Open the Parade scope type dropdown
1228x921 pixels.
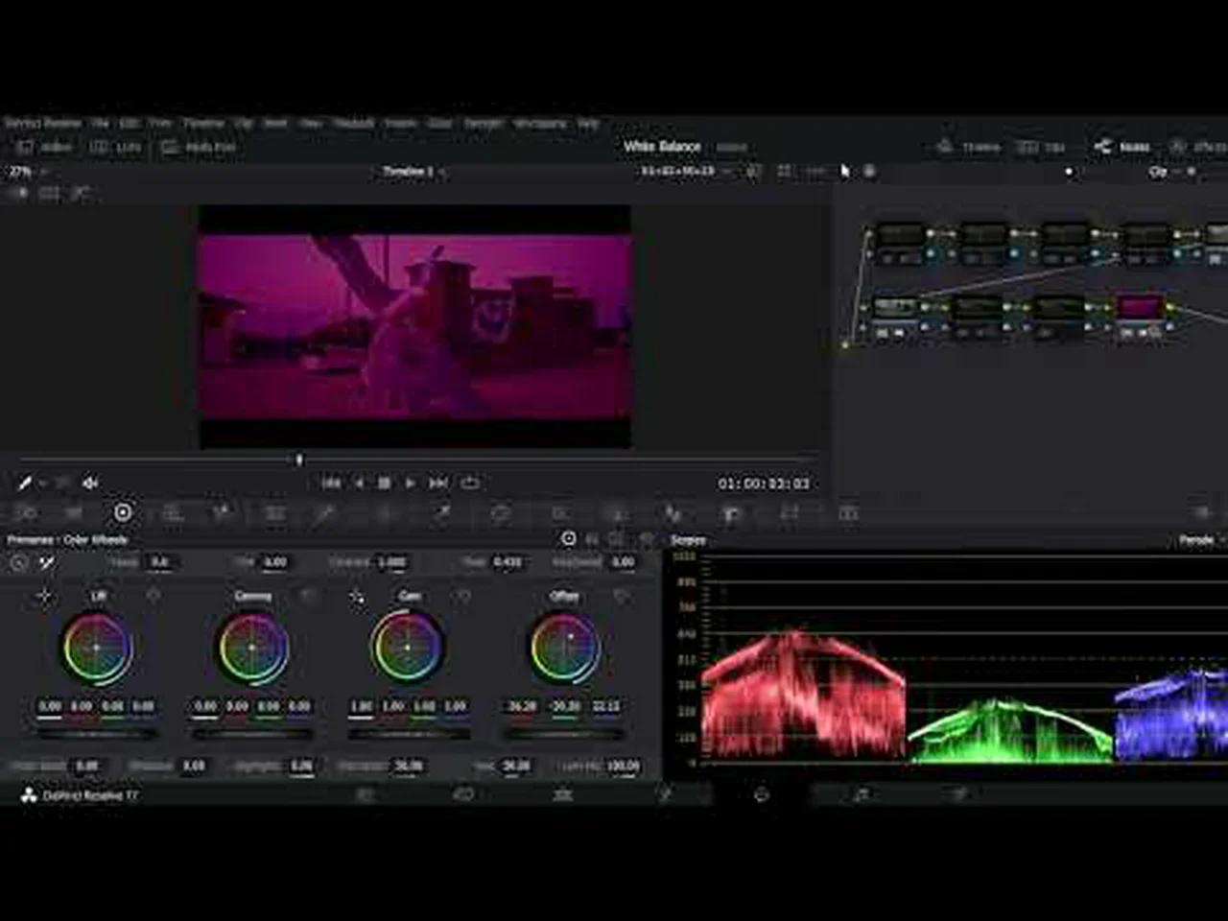pos(1201,540)
